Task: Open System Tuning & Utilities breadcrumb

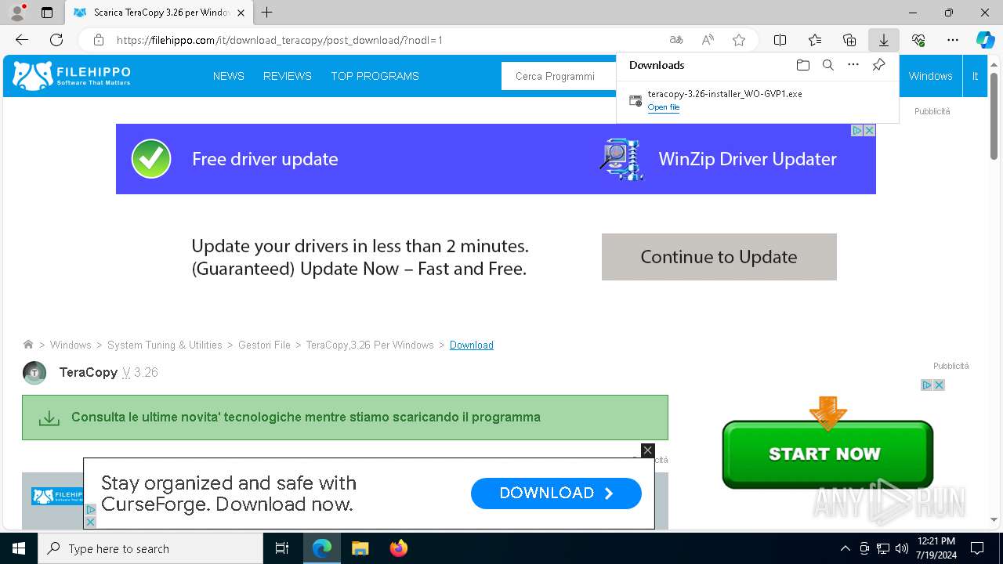Action: click(165, 345)
